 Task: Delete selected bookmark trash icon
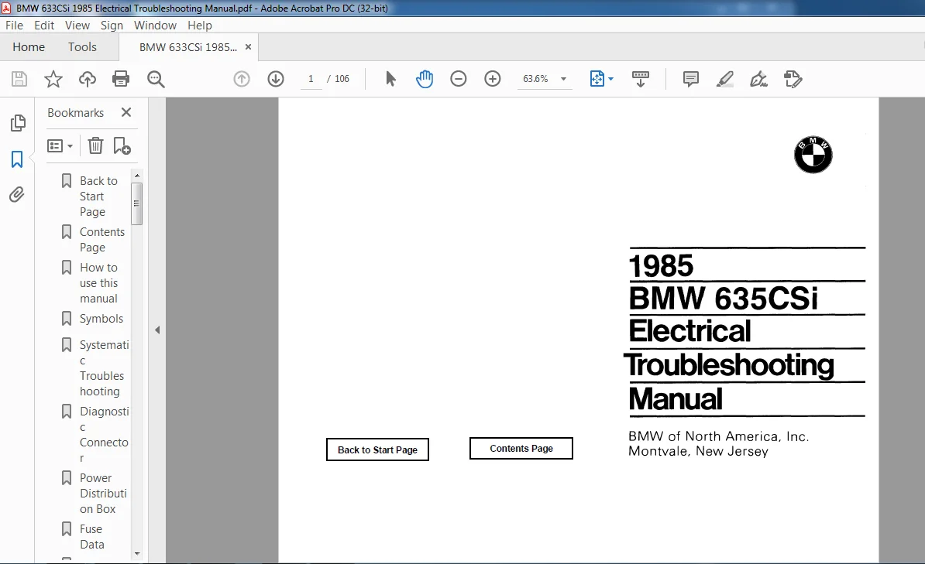(x=95, y=145)
